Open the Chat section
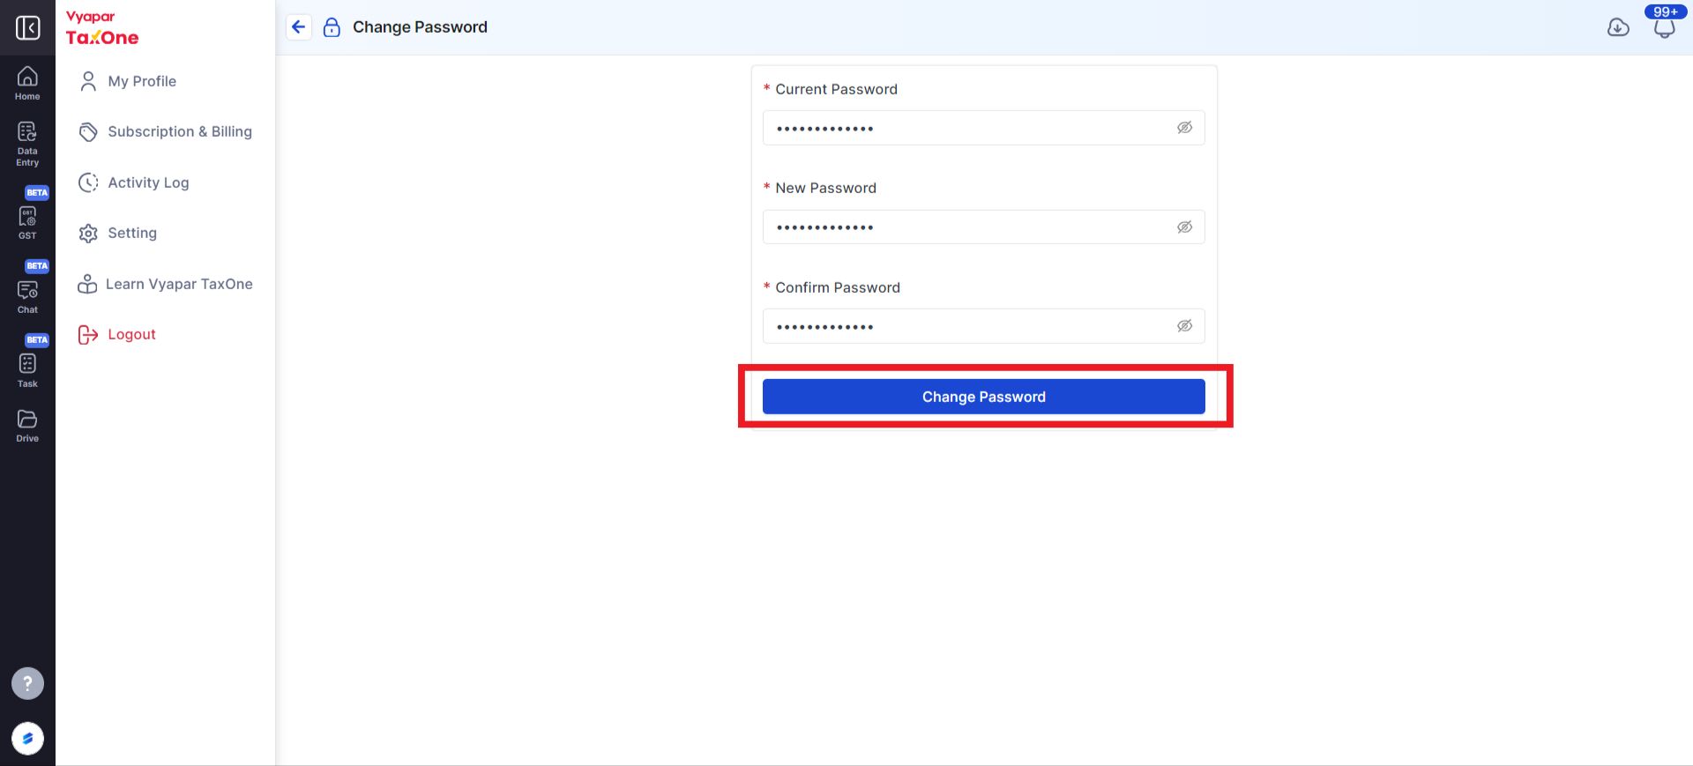The width and height of the screenshot is (1693, 766). point(27,297)
